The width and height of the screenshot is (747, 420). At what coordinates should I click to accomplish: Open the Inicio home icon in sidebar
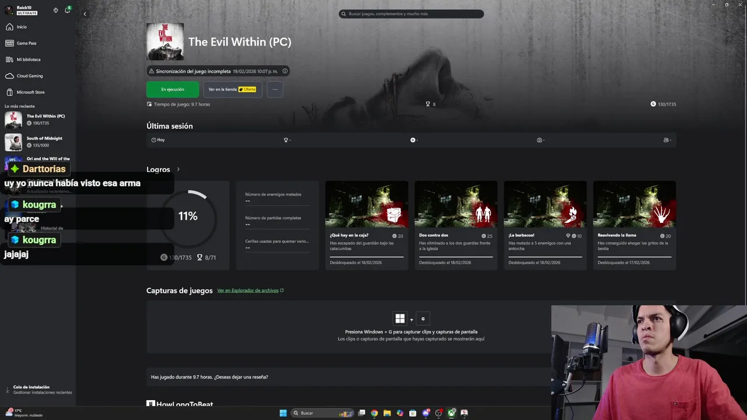pyautogui.click(x=9, y=27)
